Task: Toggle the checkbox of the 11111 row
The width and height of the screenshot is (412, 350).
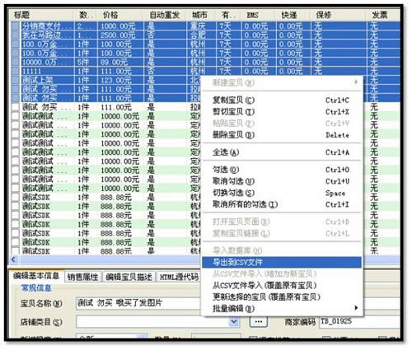Action: coord(16,72)
